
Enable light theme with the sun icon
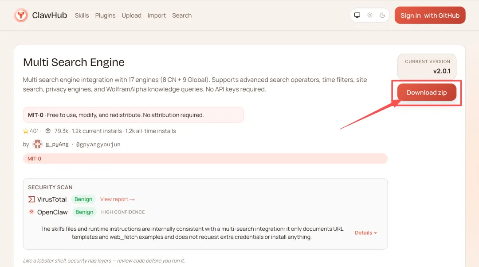370,15
